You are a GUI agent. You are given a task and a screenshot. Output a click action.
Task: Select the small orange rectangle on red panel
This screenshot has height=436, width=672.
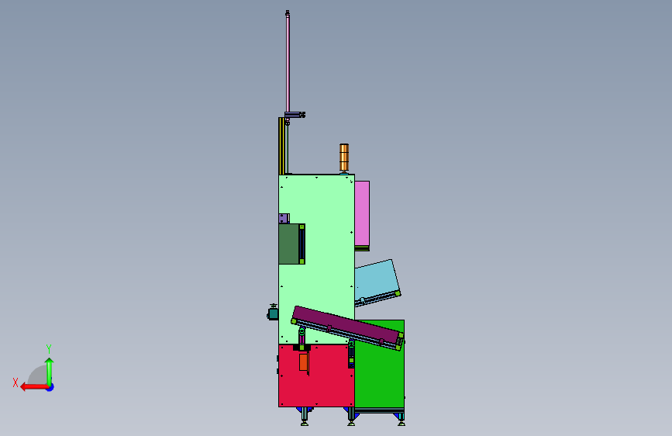tap(303, 362)
